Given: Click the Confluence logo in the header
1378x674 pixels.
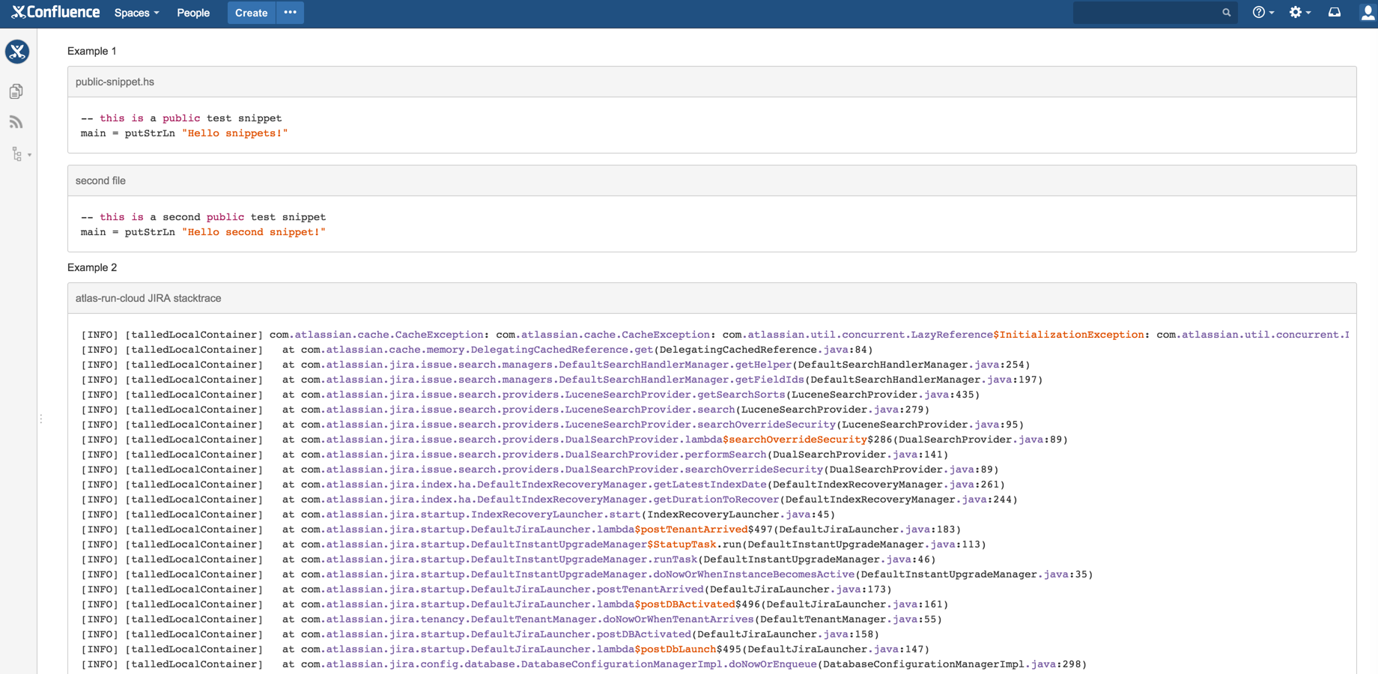Looking at the screenshot, I should (55, 12).
